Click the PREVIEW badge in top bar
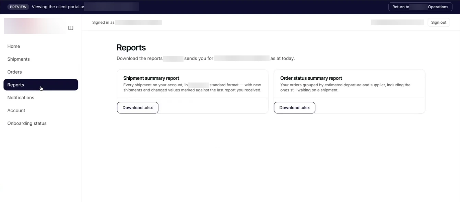The image size is (460, 202). pos(18,7)
